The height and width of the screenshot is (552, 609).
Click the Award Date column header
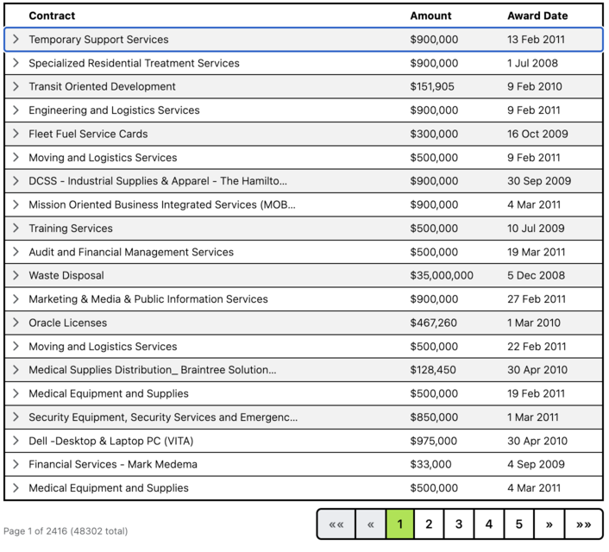[537, 16]
